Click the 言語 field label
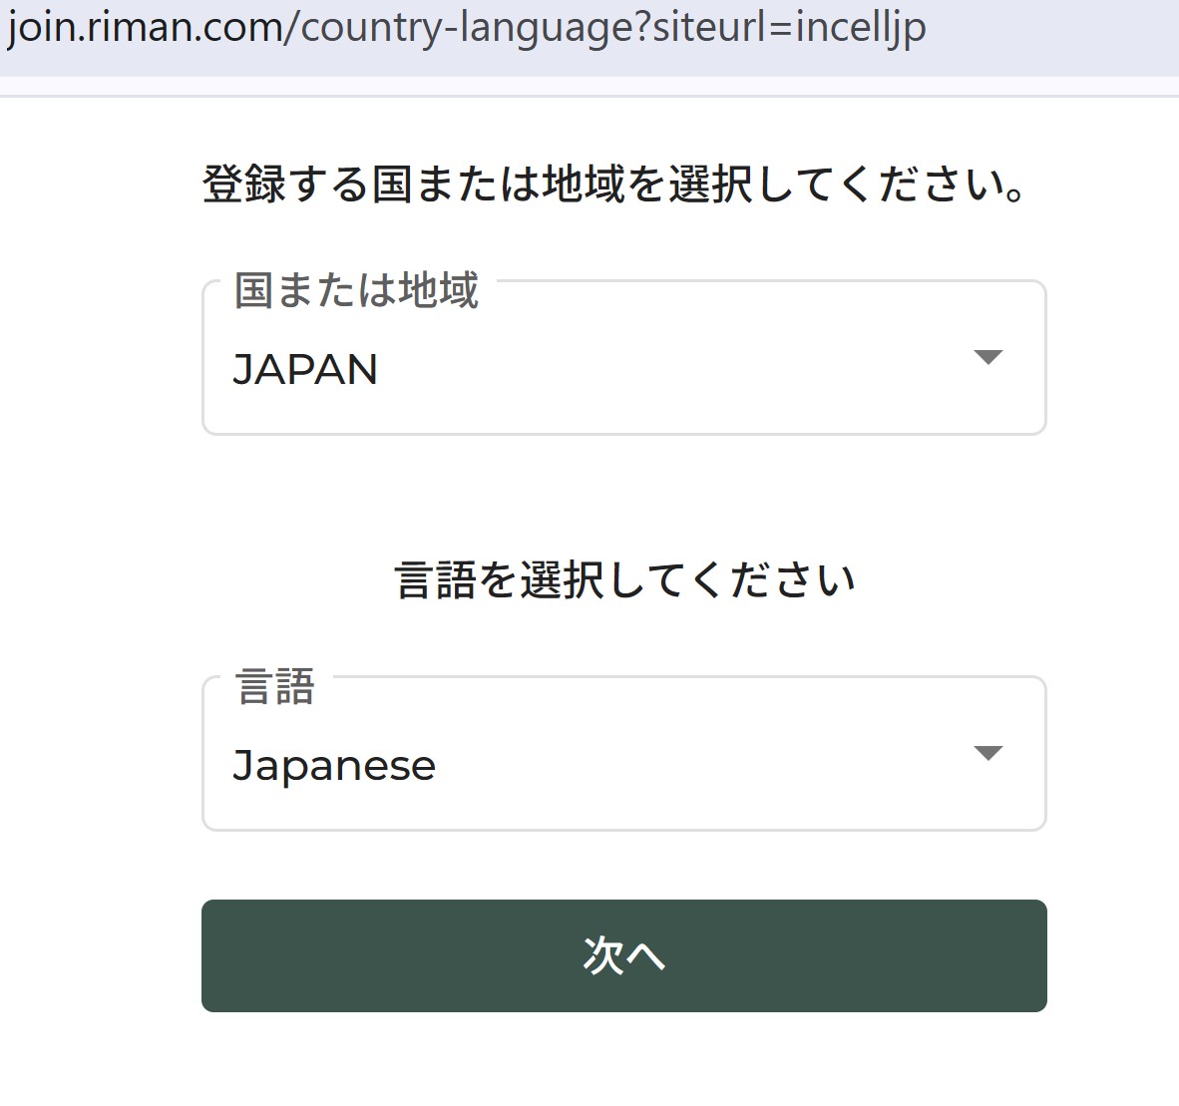 click(x=275, y=687)
